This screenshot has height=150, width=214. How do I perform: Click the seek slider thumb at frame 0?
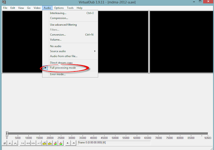[7, 134]
